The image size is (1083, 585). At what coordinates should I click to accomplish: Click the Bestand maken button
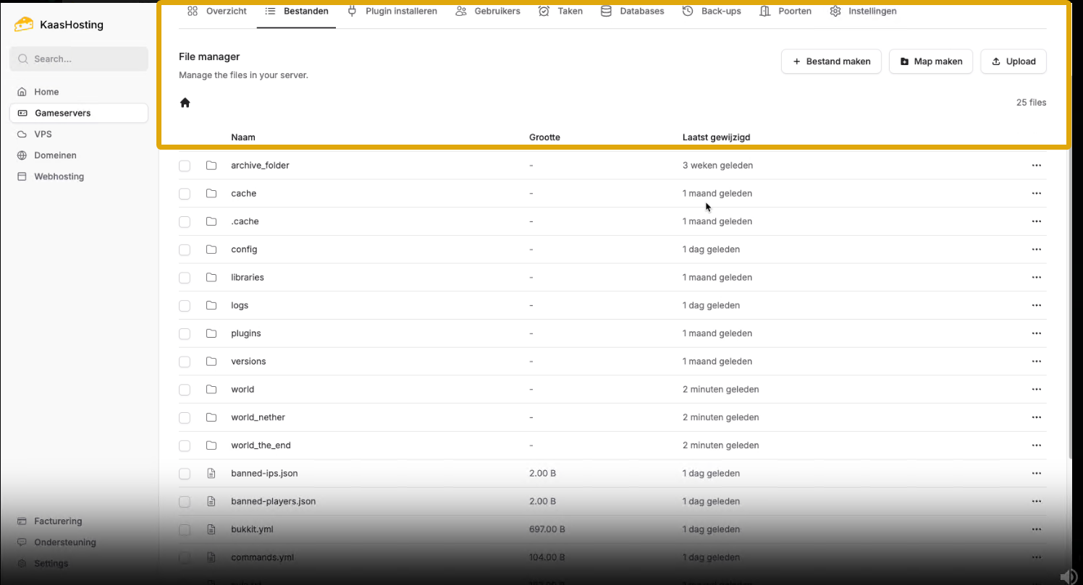point(830,61)
